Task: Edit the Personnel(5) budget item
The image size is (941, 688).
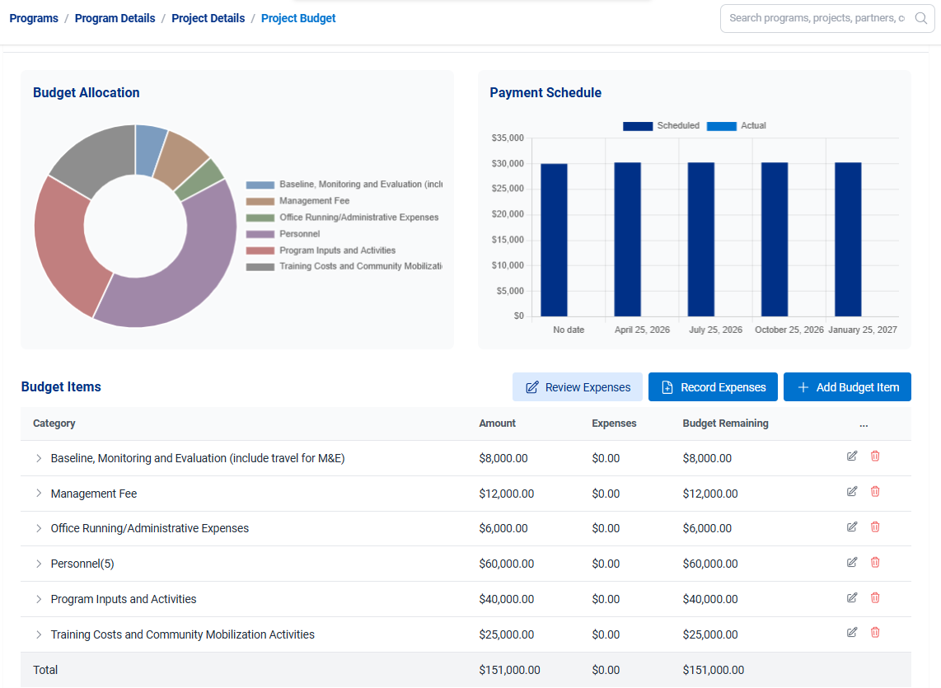Action: click(851, 563)
